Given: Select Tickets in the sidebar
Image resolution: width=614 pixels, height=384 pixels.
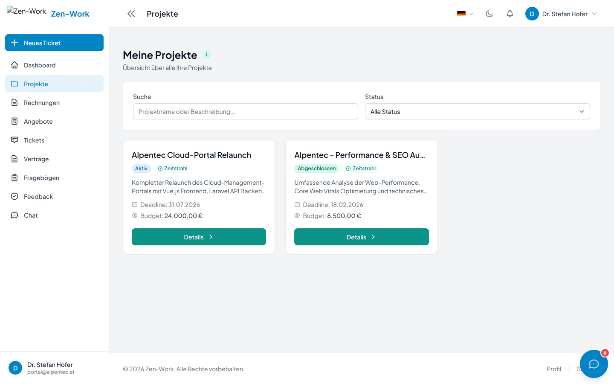Looking at the screenshot, I should tap(54, 140).
